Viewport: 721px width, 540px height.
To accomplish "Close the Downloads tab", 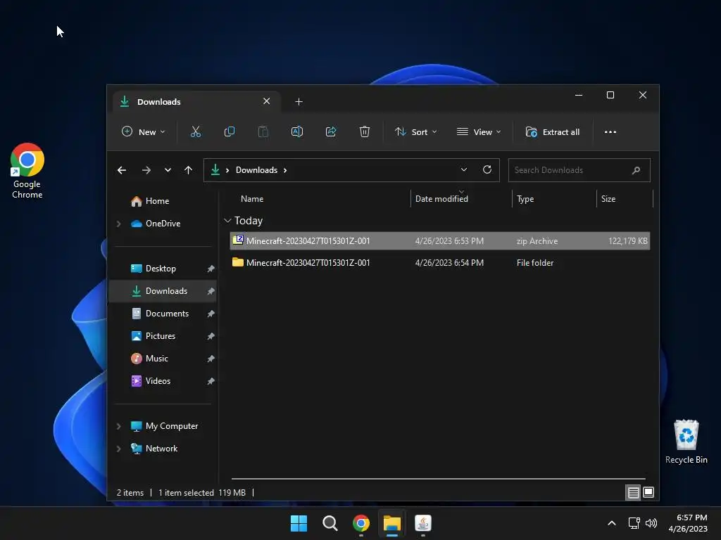I will [x=267, y=101].
